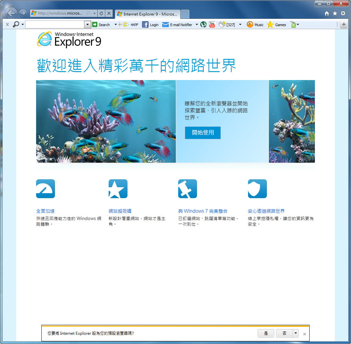Click 否 in the default browser prompt

pos(284,333)
